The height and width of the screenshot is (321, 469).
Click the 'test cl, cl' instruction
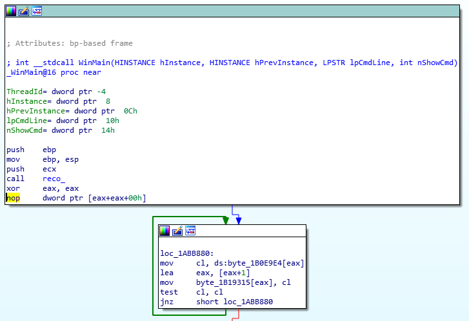(192, 292)
